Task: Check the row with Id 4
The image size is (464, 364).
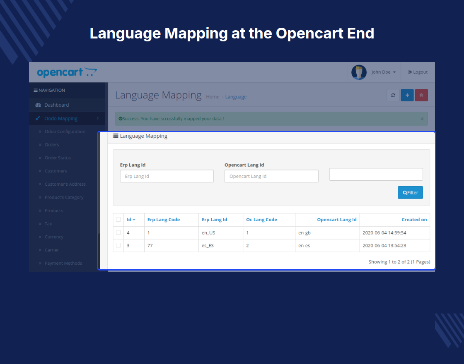Action: (x=118, y=232)
